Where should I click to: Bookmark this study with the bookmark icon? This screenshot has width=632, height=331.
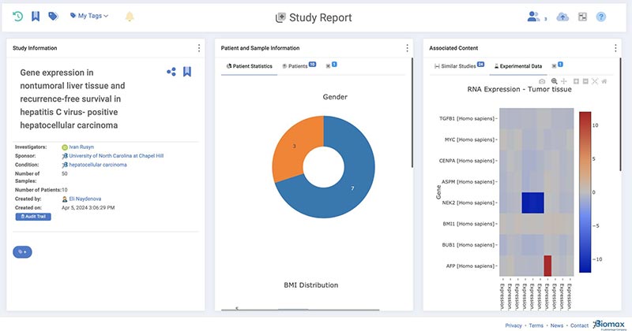click(187, 72)
